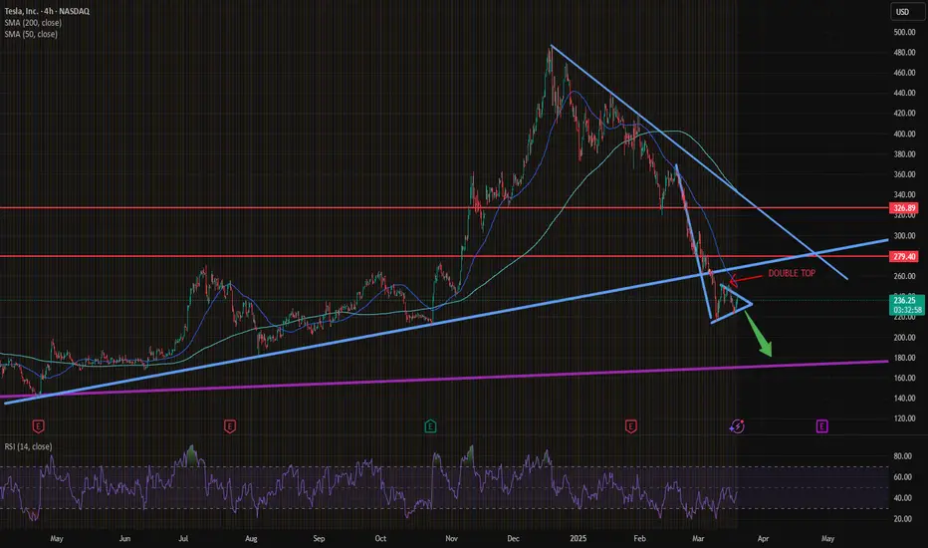Screen dimensions: 928x548
Task: Click the 20.00 level on the RSI axis
Action: (902, 518)
